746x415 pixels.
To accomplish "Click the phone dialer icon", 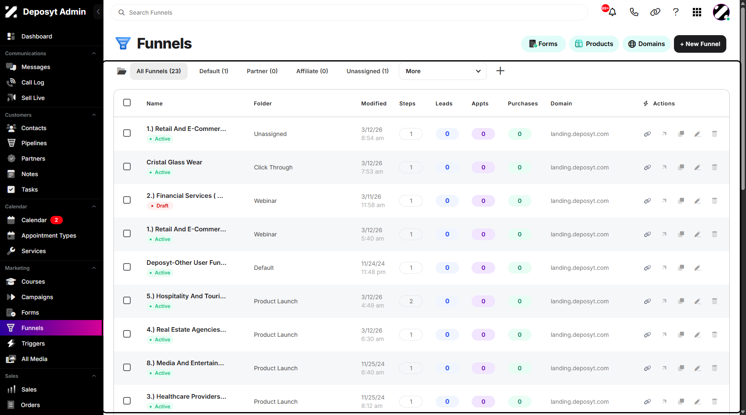I will (634, 12).
